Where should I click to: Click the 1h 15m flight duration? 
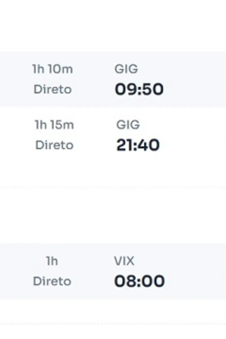[54, 125]
